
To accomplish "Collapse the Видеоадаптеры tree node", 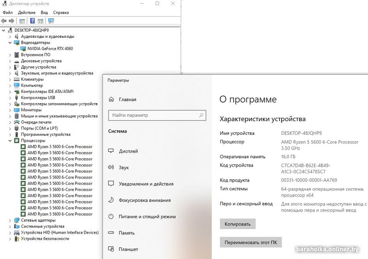I will pos(10,43).
